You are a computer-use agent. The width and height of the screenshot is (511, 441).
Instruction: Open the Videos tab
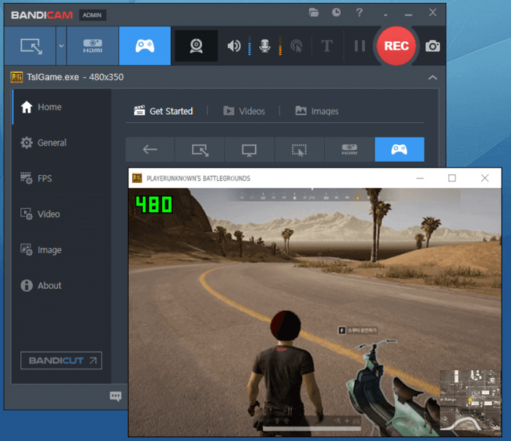point(244,111)
